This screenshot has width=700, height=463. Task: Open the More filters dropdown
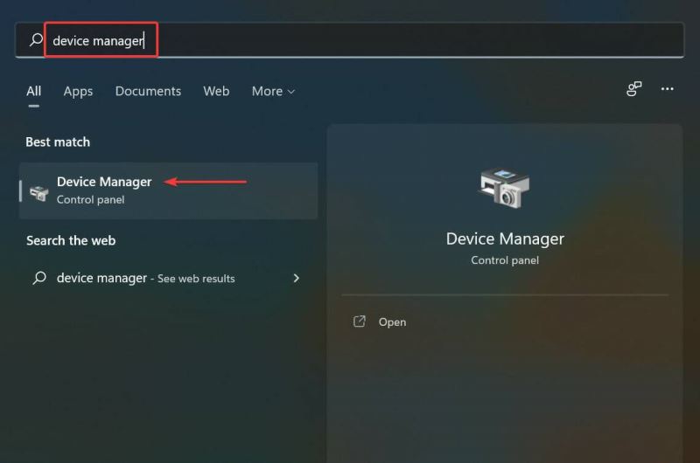point(272,91)
